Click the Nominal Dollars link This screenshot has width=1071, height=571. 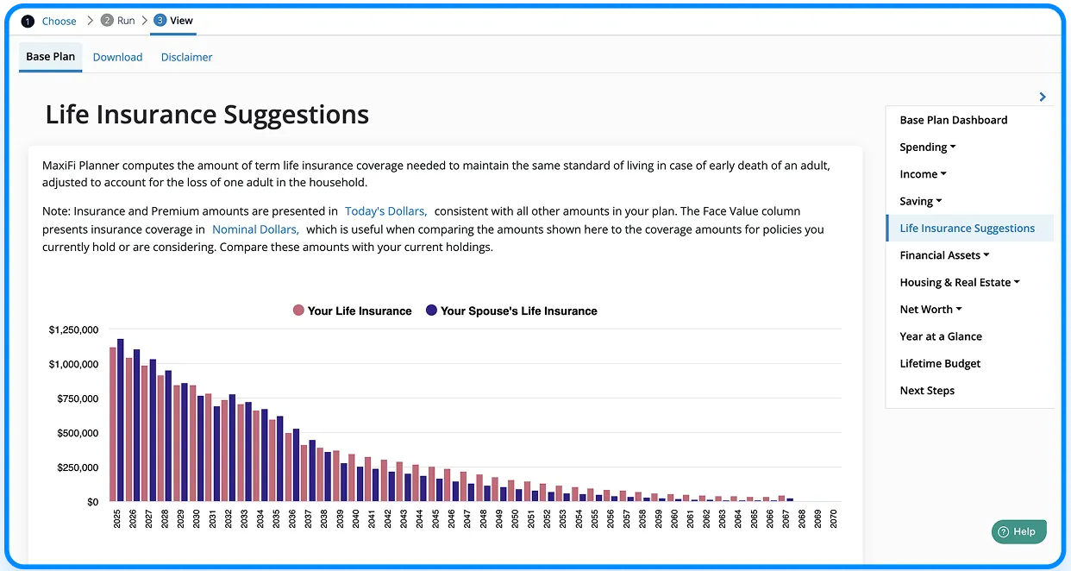coord(255,229)
